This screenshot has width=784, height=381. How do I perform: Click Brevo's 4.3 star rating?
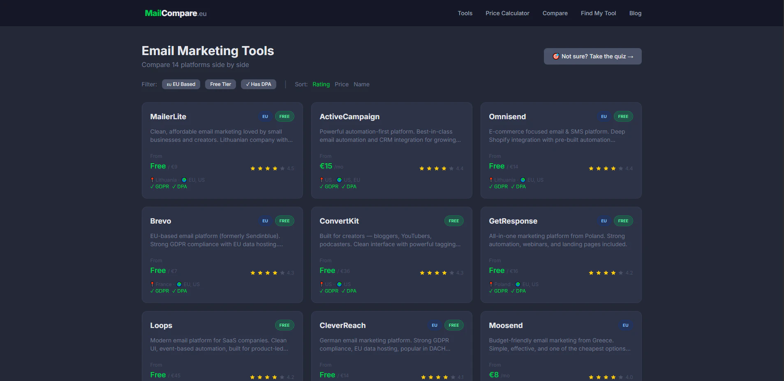point(272,273)
